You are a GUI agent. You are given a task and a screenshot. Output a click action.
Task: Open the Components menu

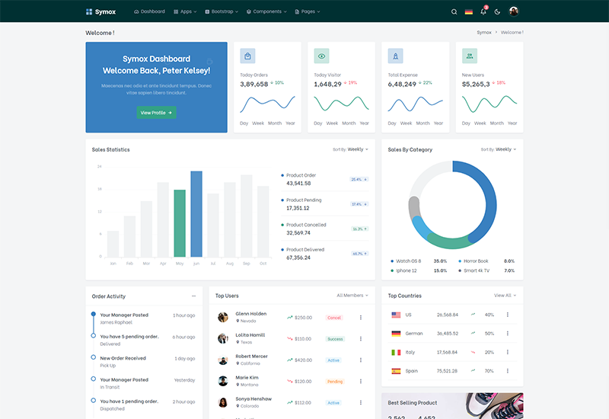coord(267,11)
